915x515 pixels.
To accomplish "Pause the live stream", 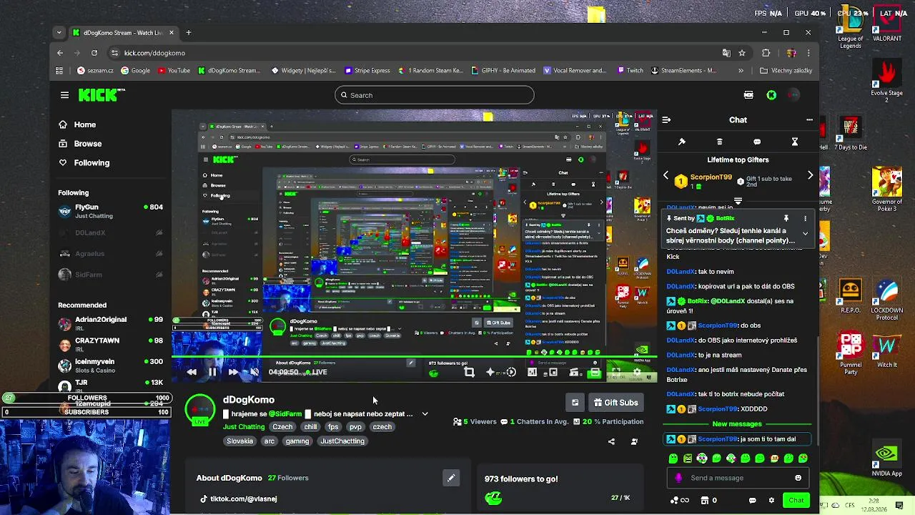I will 212,372.
